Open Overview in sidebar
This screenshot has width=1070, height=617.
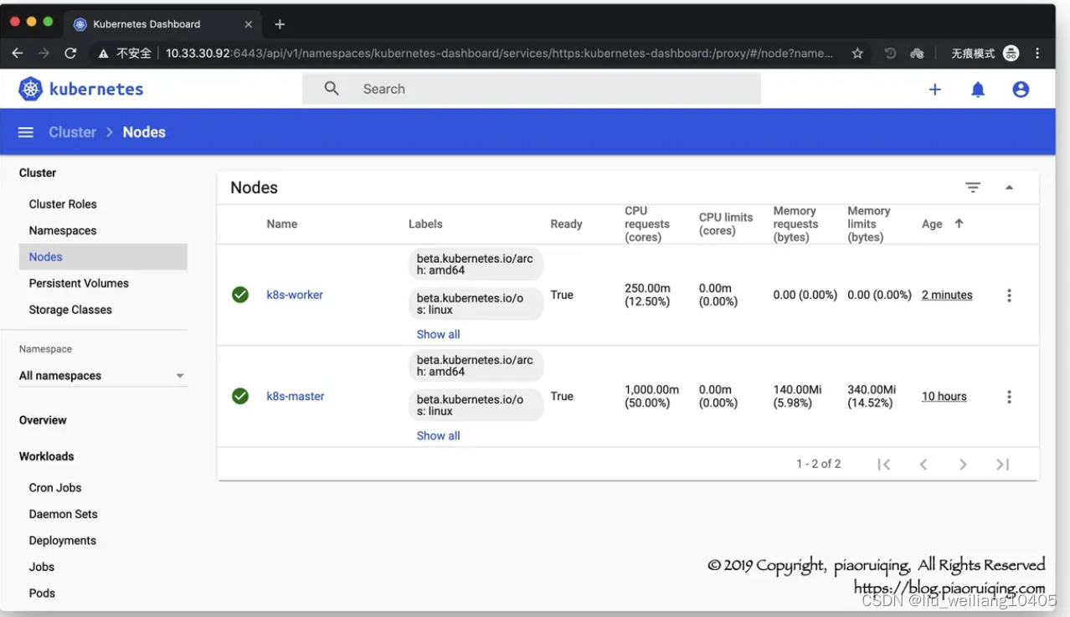43,420
